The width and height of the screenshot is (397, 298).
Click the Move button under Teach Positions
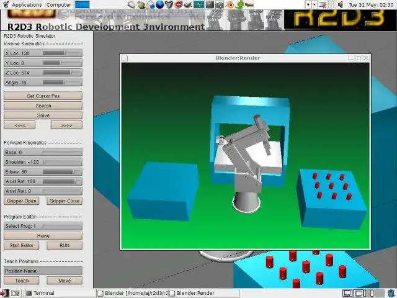(x=65, y=281)
